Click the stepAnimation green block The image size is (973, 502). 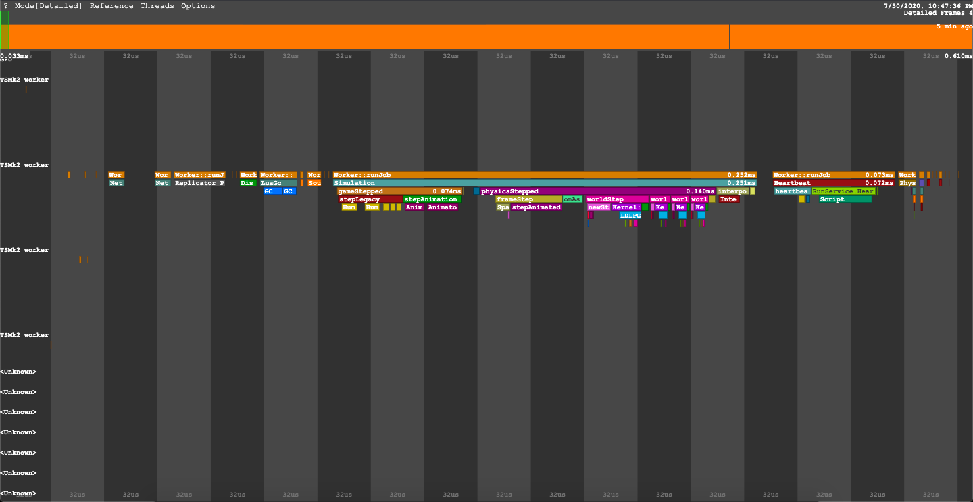click(x=432, y=199)
